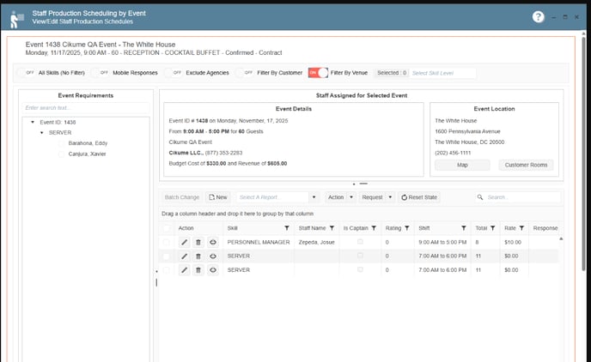Image resolution: width=591 pixels, height=362 pixels.
Task: Click the Event Requirements search text field
Action: (86, 108)
